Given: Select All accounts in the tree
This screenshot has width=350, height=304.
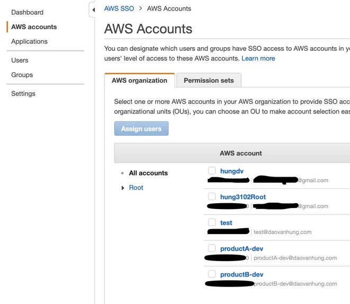Looking at the screenshot, I should coord(148,173).
